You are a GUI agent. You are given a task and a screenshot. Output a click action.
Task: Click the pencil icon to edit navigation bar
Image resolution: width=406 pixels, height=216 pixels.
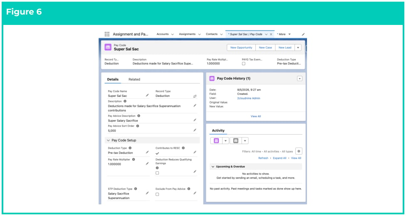pos(303,34)
